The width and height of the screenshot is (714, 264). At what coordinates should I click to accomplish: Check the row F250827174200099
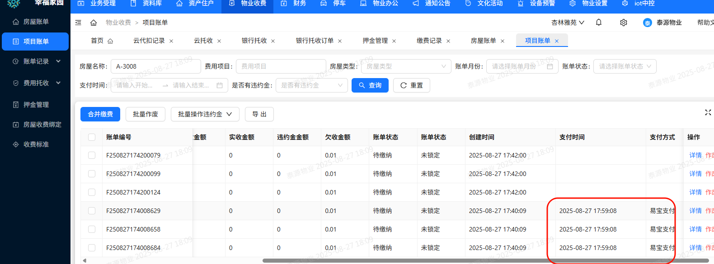click(x=92, y=174)
